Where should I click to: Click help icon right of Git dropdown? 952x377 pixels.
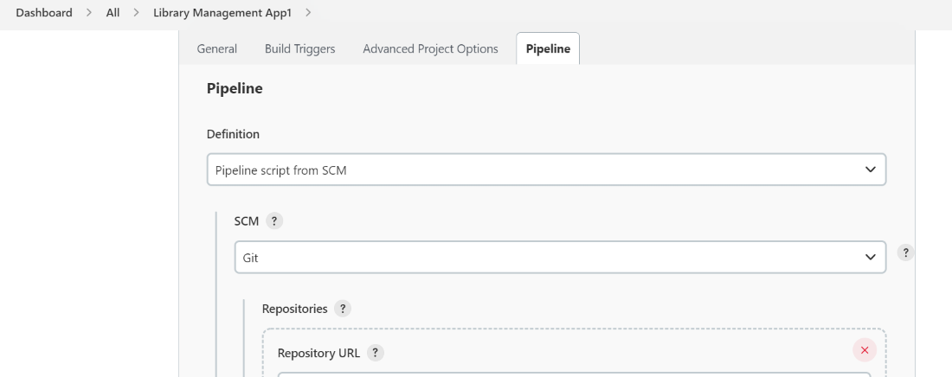click(x=906, y=252)
